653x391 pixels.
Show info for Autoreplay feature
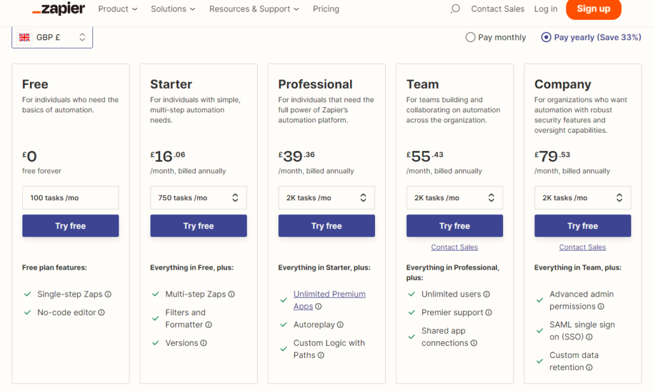coord(341,325)
